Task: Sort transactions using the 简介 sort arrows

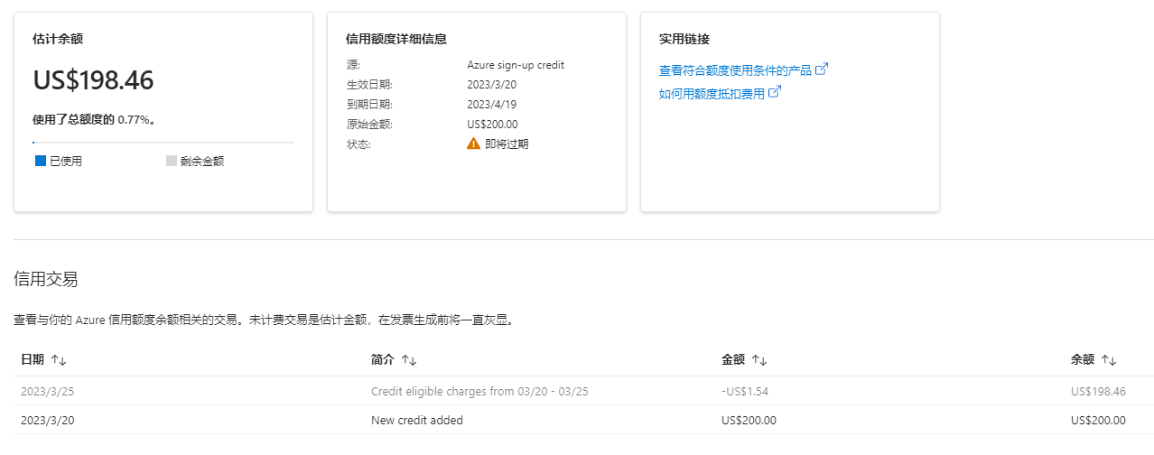Action: tap(409, 360)
